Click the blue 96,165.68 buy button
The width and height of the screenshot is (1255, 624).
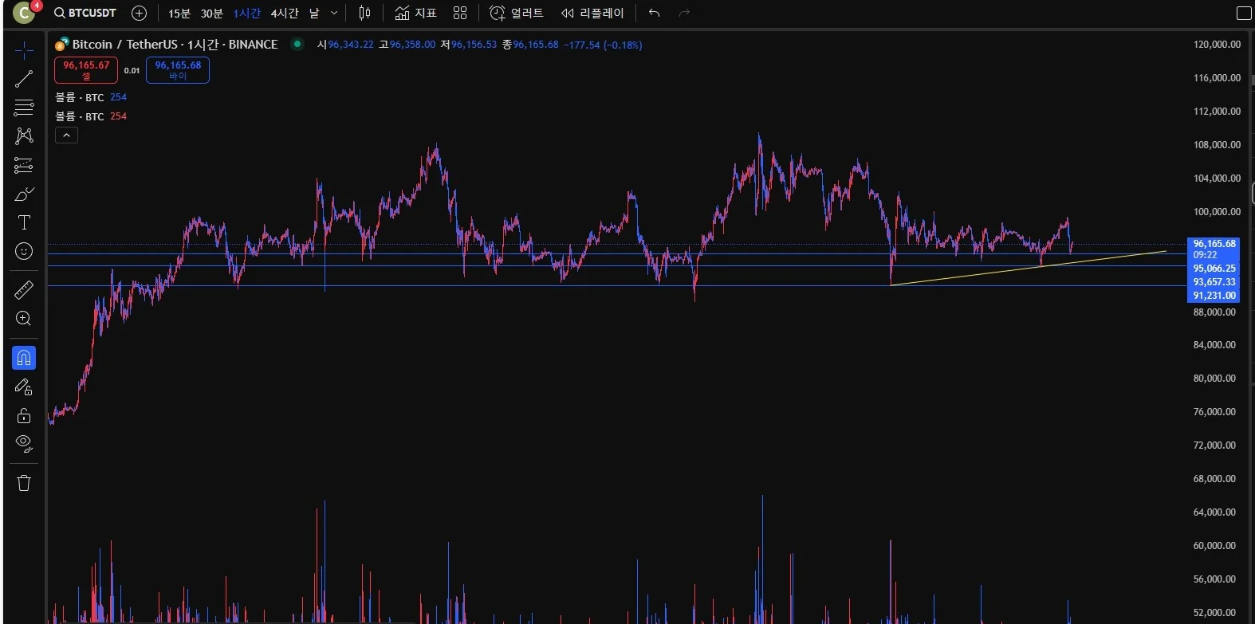tap(178, 70)
